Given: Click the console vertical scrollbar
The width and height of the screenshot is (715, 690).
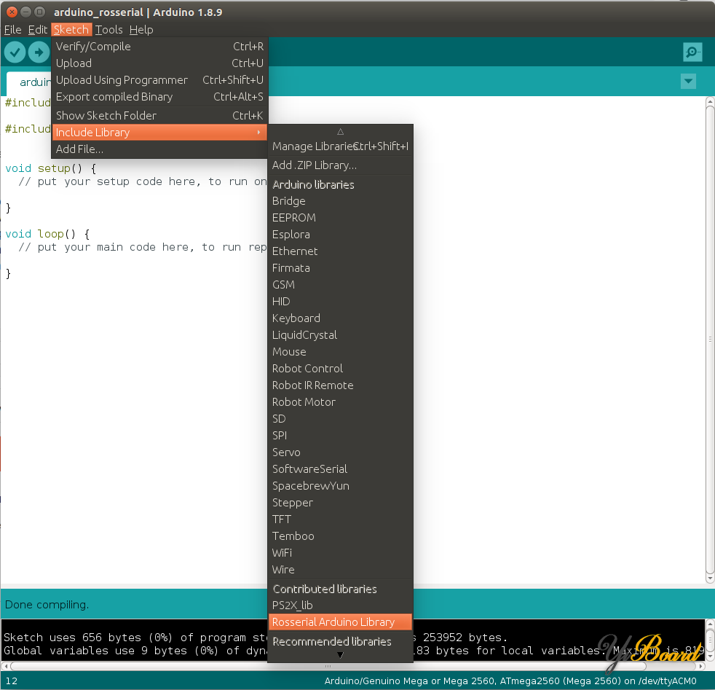Looking at the screenshot, I should click(x=709, y=640).
